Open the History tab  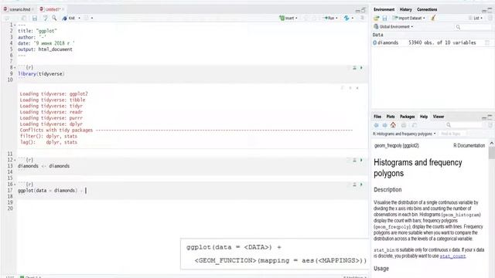pyautogui.click(x=405, y=9)
